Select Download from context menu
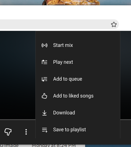Screen dimensions: 131x147 78,113
